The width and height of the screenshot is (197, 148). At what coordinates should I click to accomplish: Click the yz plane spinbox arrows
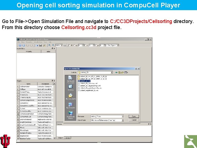click(105, 45)
